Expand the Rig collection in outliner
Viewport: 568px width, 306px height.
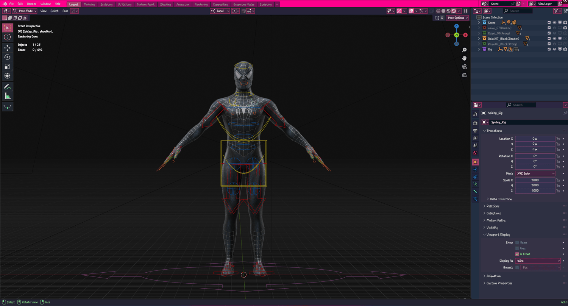(x=479, y=49)
